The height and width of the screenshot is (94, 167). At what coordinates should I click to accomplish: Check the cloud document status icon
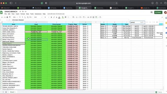coord(26,11)
